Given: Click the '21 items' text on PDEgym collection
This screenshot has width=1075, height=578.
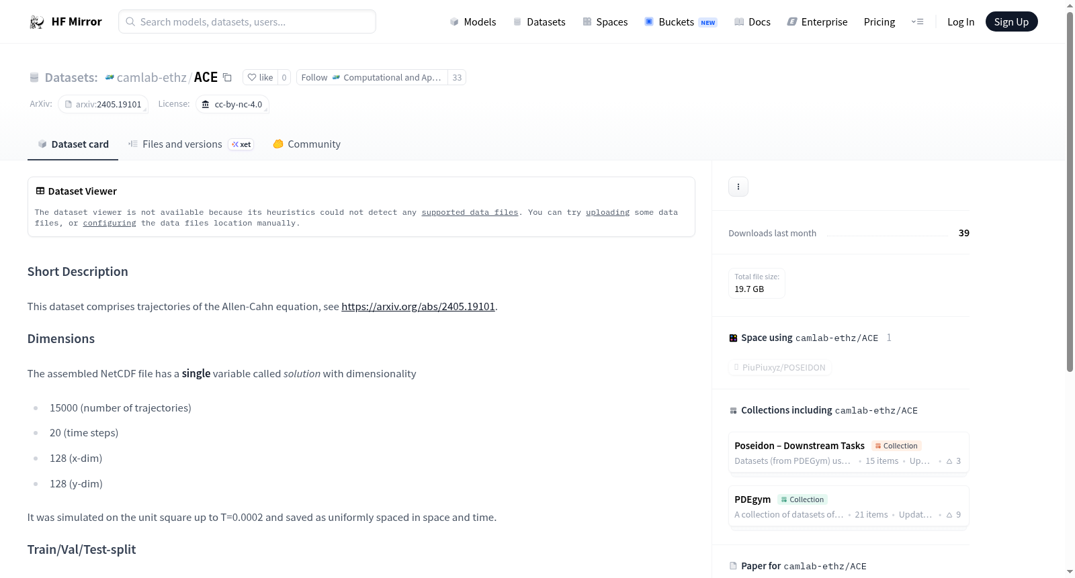Looking at the screenshot, I should [x=871, y=515].
